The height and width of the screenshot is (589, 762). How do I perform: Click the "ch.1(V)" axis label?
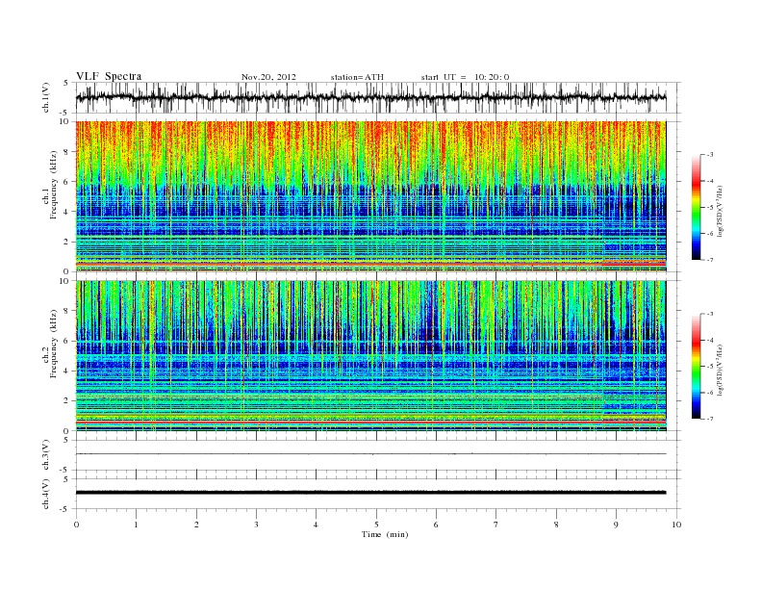point(45,97)
